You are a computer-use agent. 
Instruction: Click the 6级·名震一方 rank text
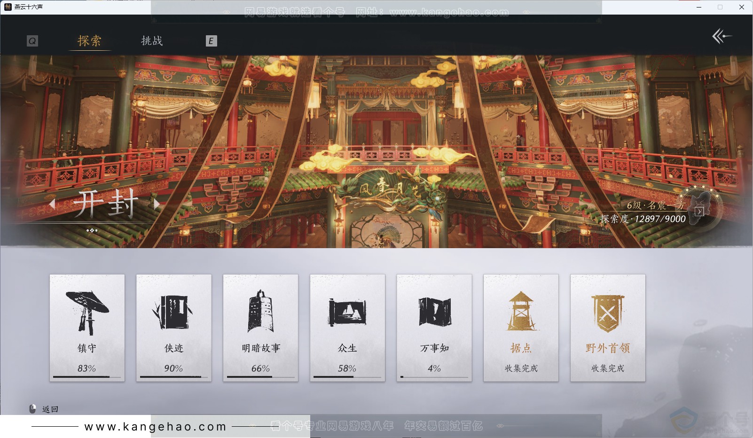[656, 205]
